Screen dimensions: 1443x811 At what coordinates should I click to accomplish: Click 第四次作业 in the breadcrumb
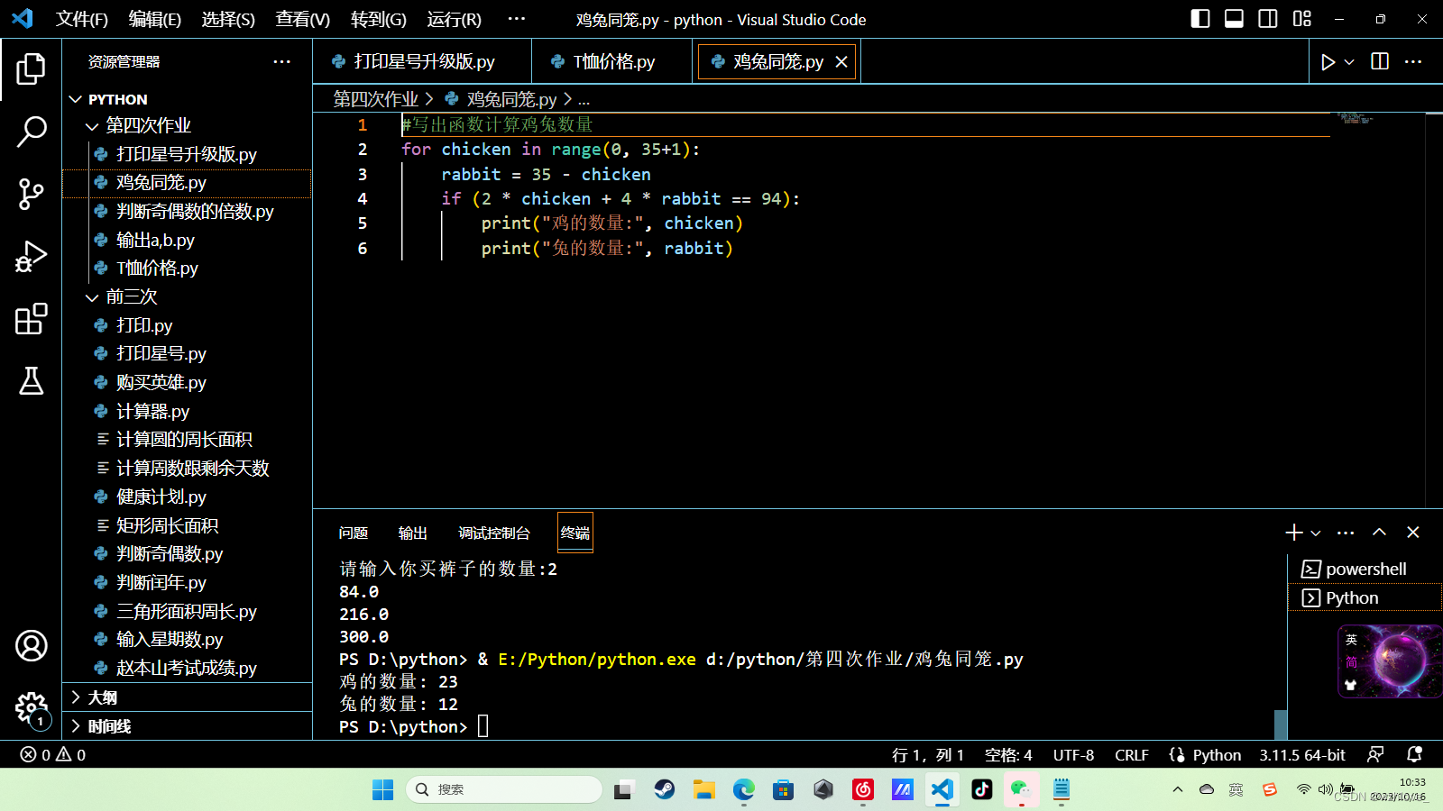[376, 99]
